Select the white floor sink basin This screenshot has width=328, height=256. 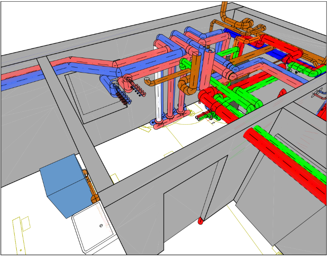tap(94, 227)
